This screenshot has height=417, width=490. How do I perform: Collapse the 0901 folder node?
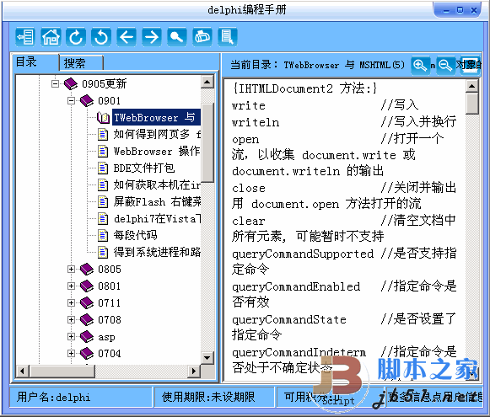coord(71,100)
